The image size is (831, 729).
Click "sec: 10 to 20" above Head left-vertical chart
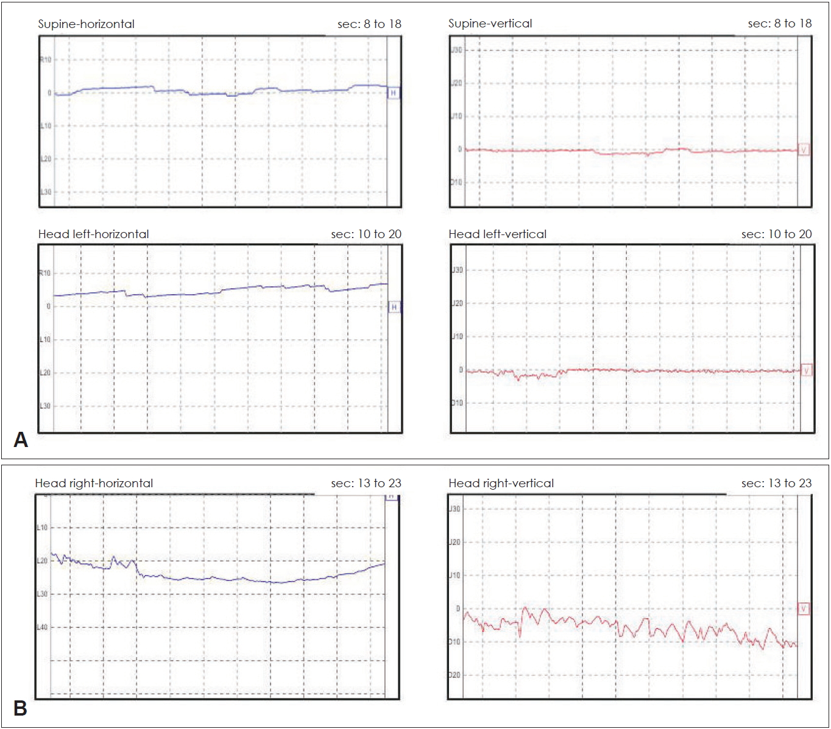(777, 234)
